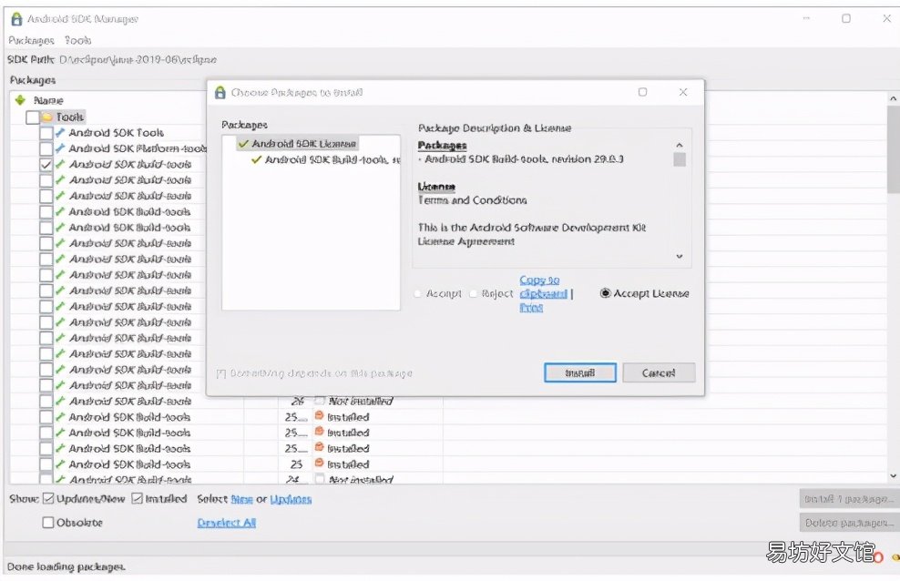900x581 pixels.
Task: Select Android SDK Build-tools in the dialog list
Action: tap(332, 159)
